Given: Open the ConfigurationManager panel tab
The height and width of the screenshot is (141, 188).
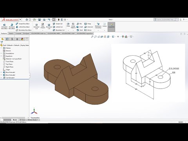Looking at the screenshot, I should (x=12, y=39).
